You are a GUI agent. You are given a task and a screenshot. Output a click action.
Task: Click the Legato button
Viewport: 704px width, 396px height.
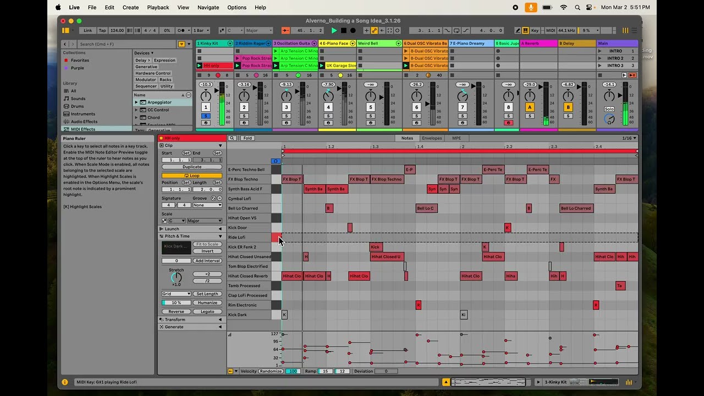(x=207, y=311)
